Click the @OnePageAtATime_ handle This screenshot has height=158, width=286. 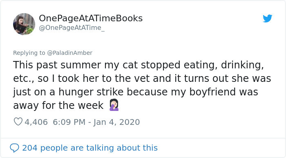[x=71, y=28]
